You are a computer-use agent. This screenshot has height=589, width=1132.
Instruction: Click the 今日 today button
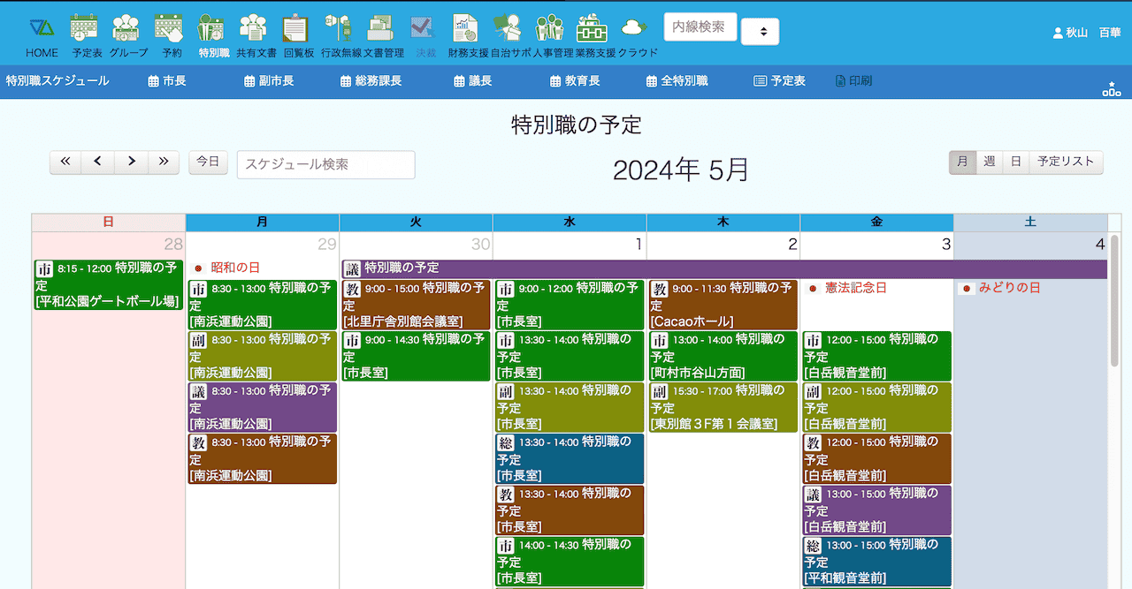[x=208, y=162]
